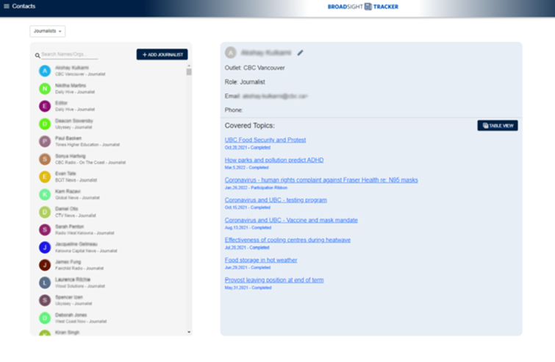The width and height of the screenshot is (555, 362).
Task: Focus the Search Names/Orgs field
Action: pyautogui.click(x=69, y=54)
